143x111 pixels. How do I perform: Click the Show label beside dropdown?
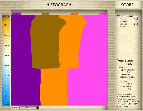15,108
